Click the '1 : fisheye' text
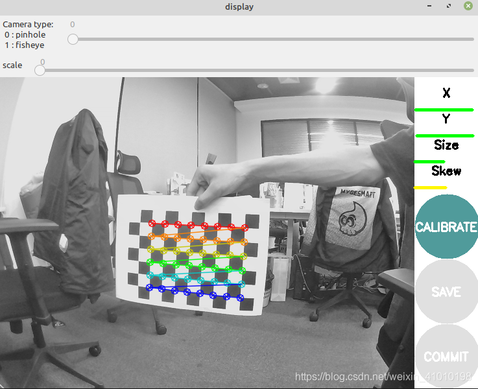 tap(25, 45)
